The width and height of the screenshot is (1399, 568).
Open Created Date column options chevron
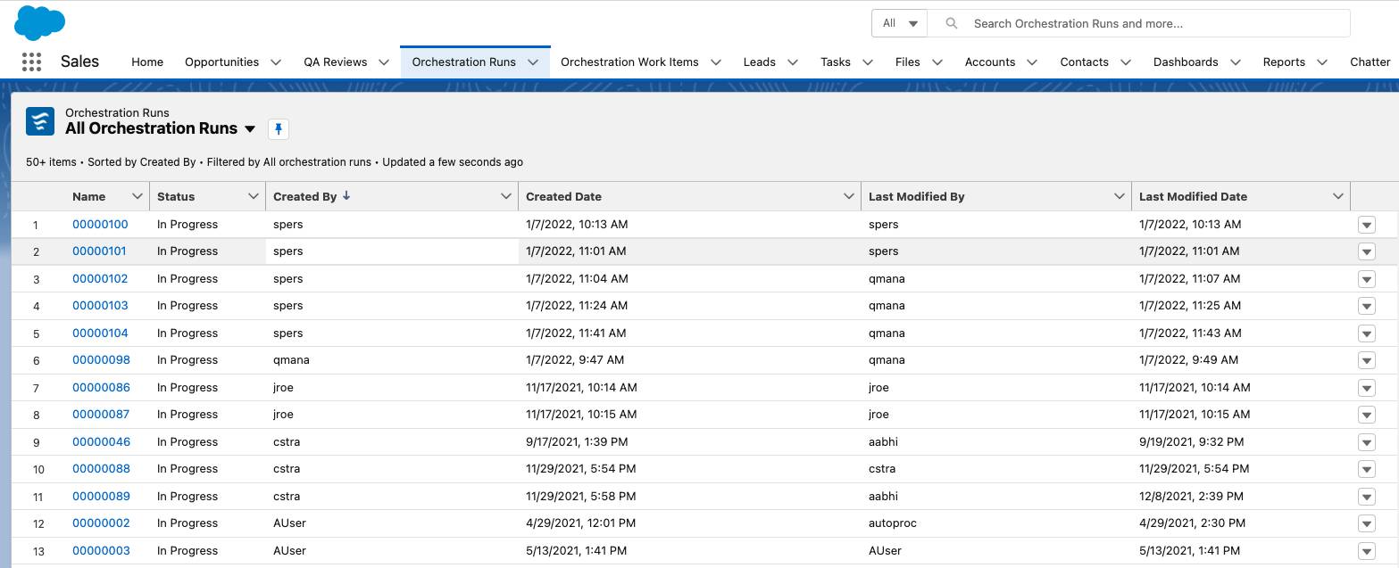[x=849, y=196]
